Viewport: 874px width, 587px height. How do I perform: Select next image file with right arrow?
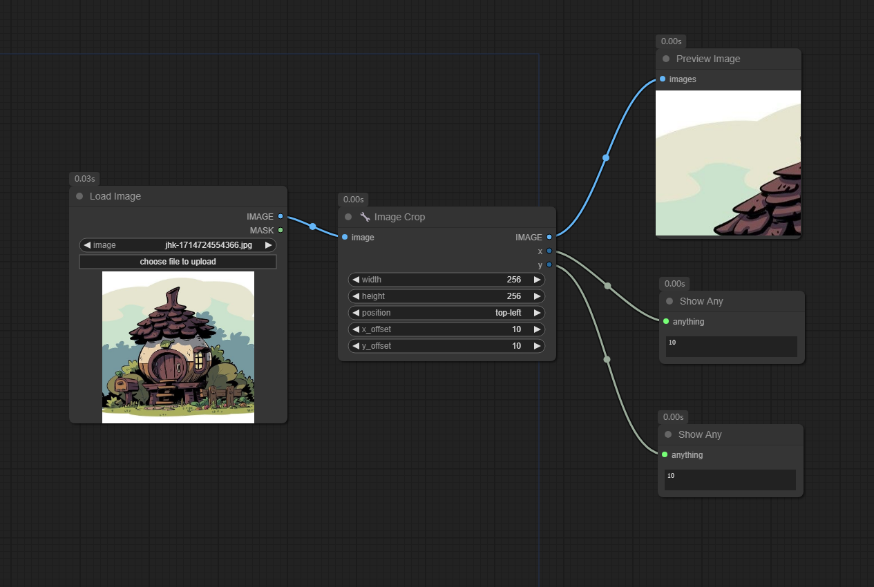[268, 245]
